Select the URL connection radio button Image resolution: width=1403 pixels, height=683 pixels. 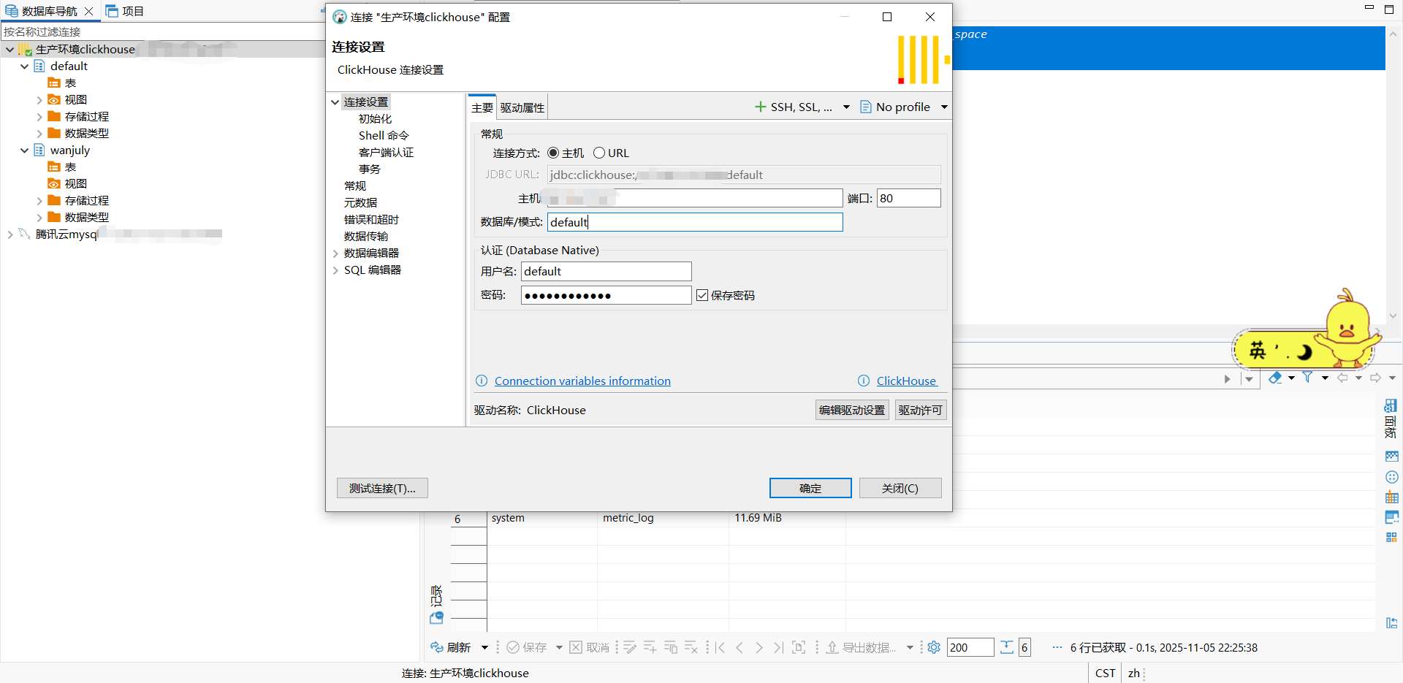tap(599, 153)
